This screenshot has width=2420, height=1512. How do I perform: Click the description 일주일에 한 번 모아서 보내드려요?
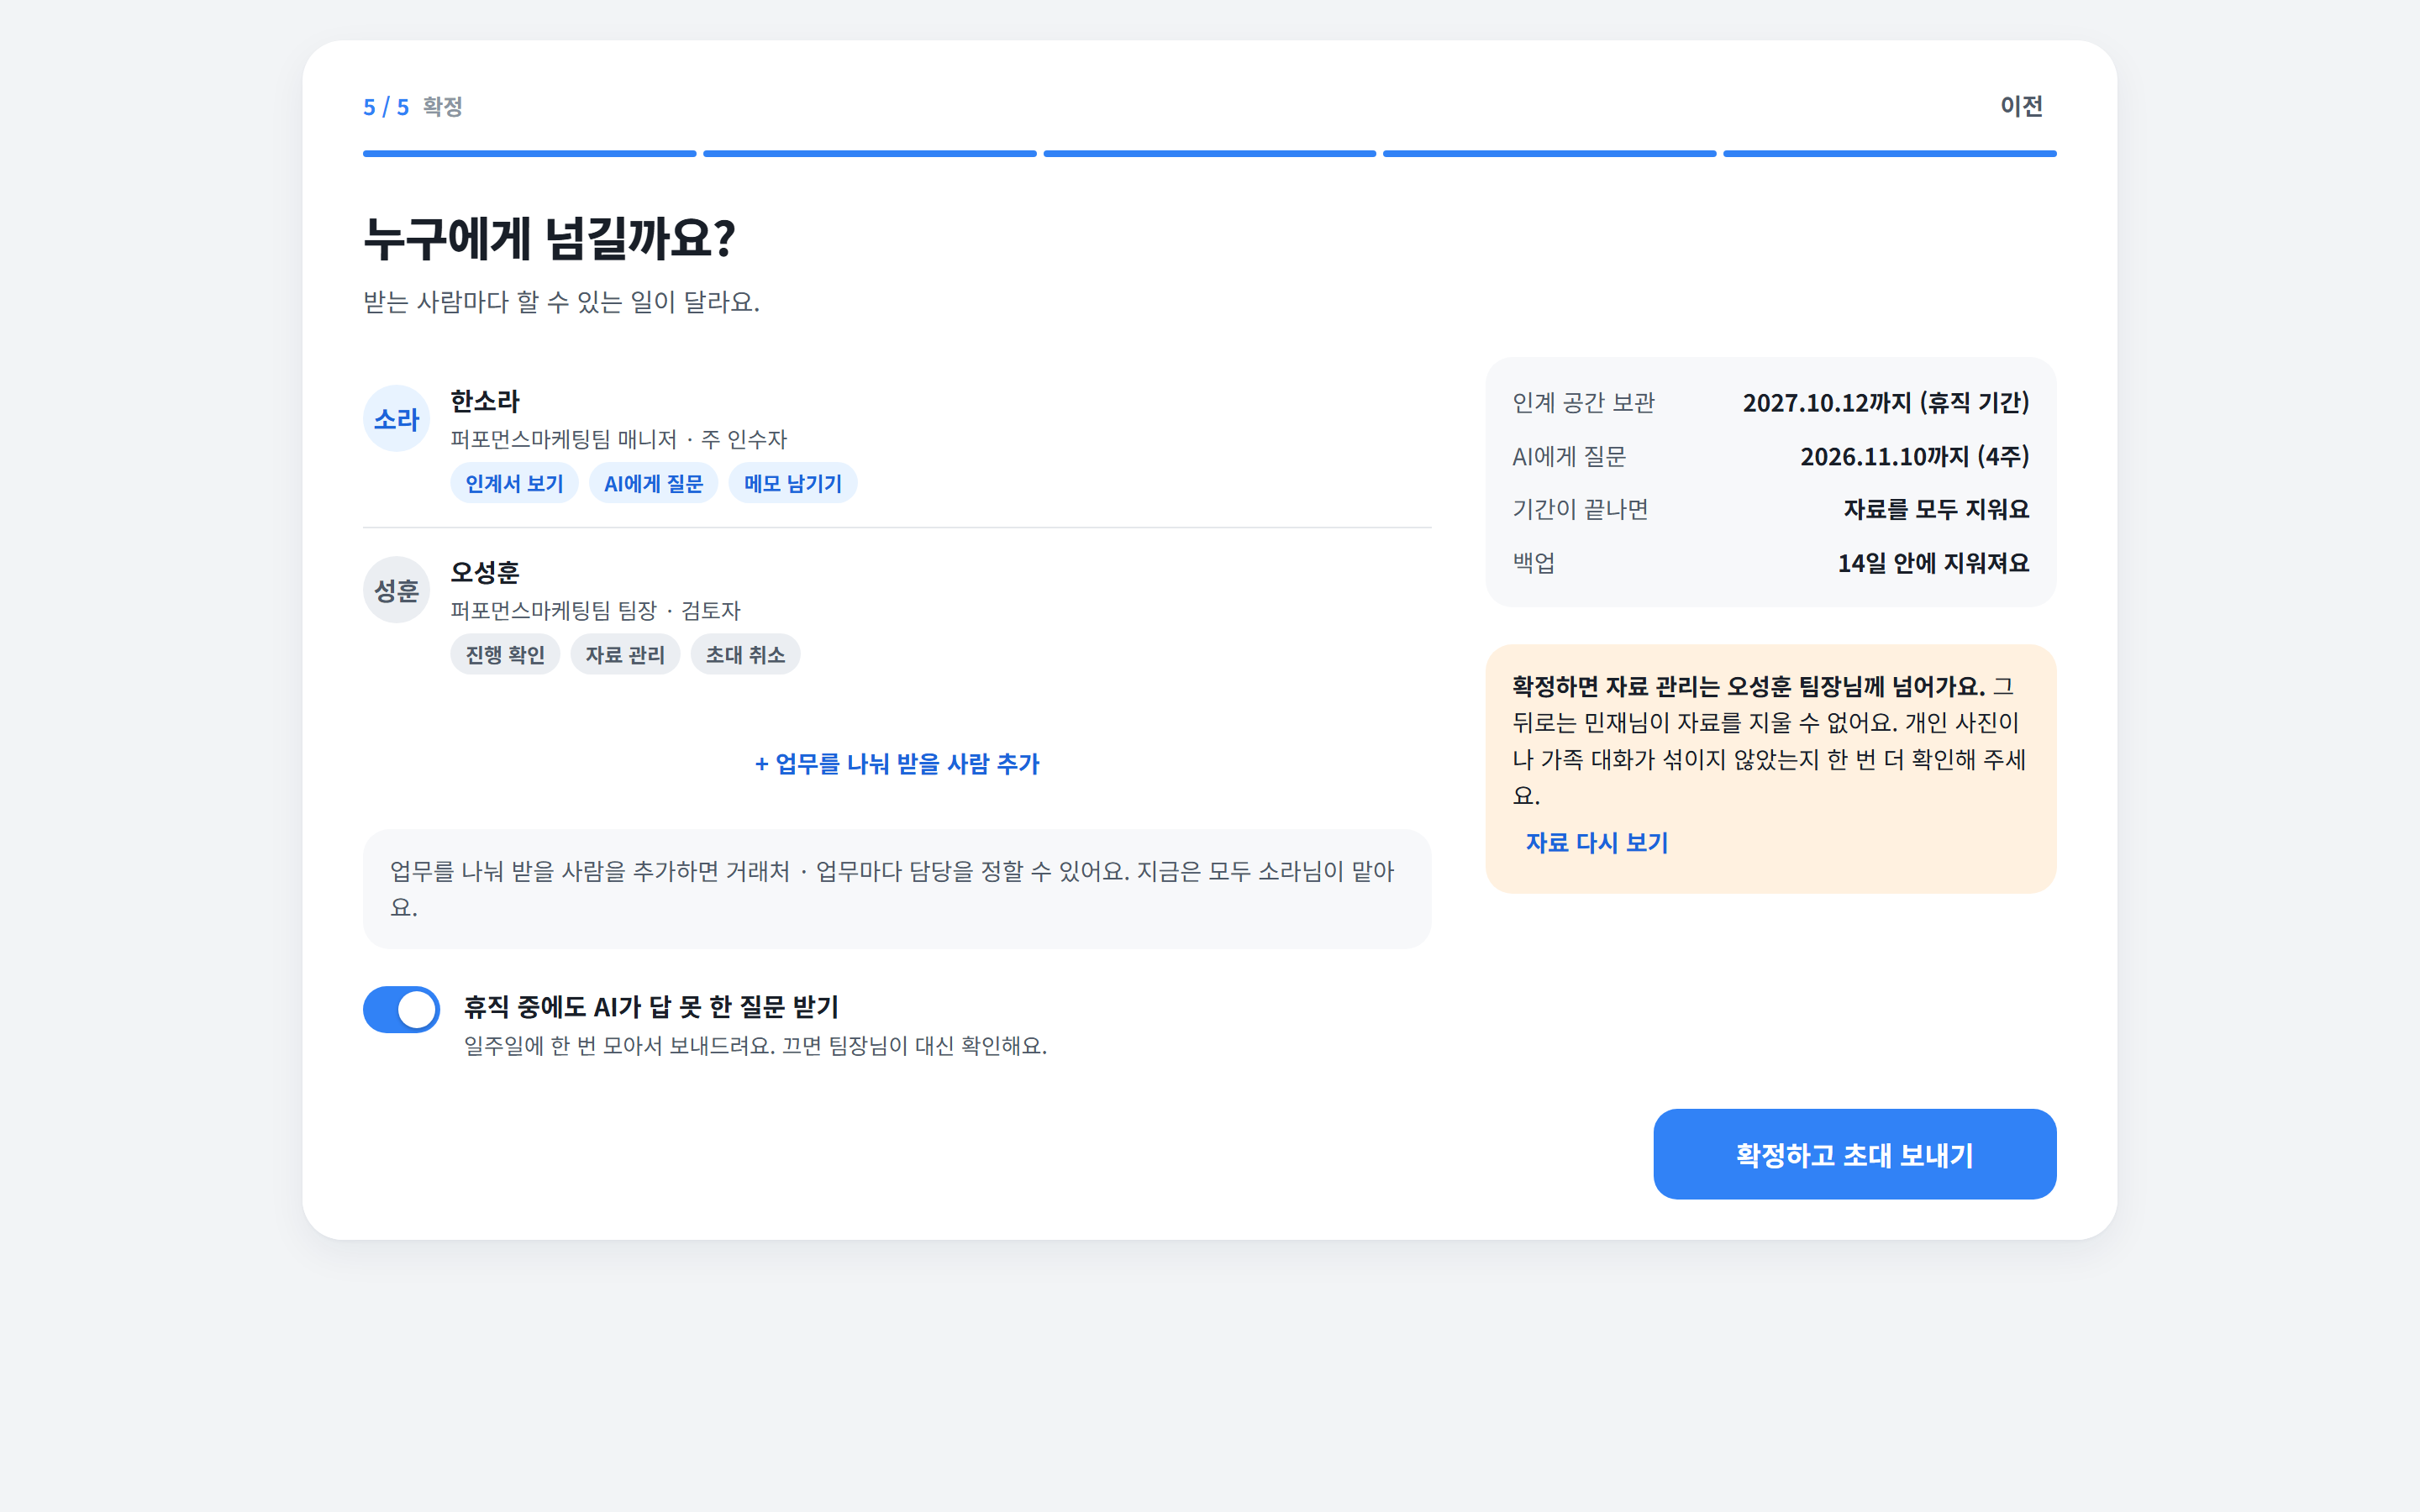click(620, 1046)
